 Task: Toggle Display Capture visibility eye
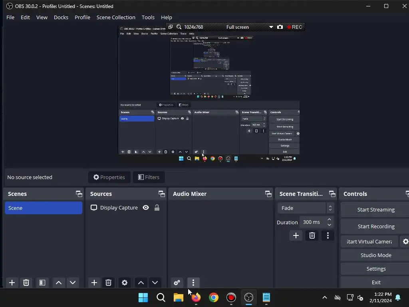[x=146, y=207]
